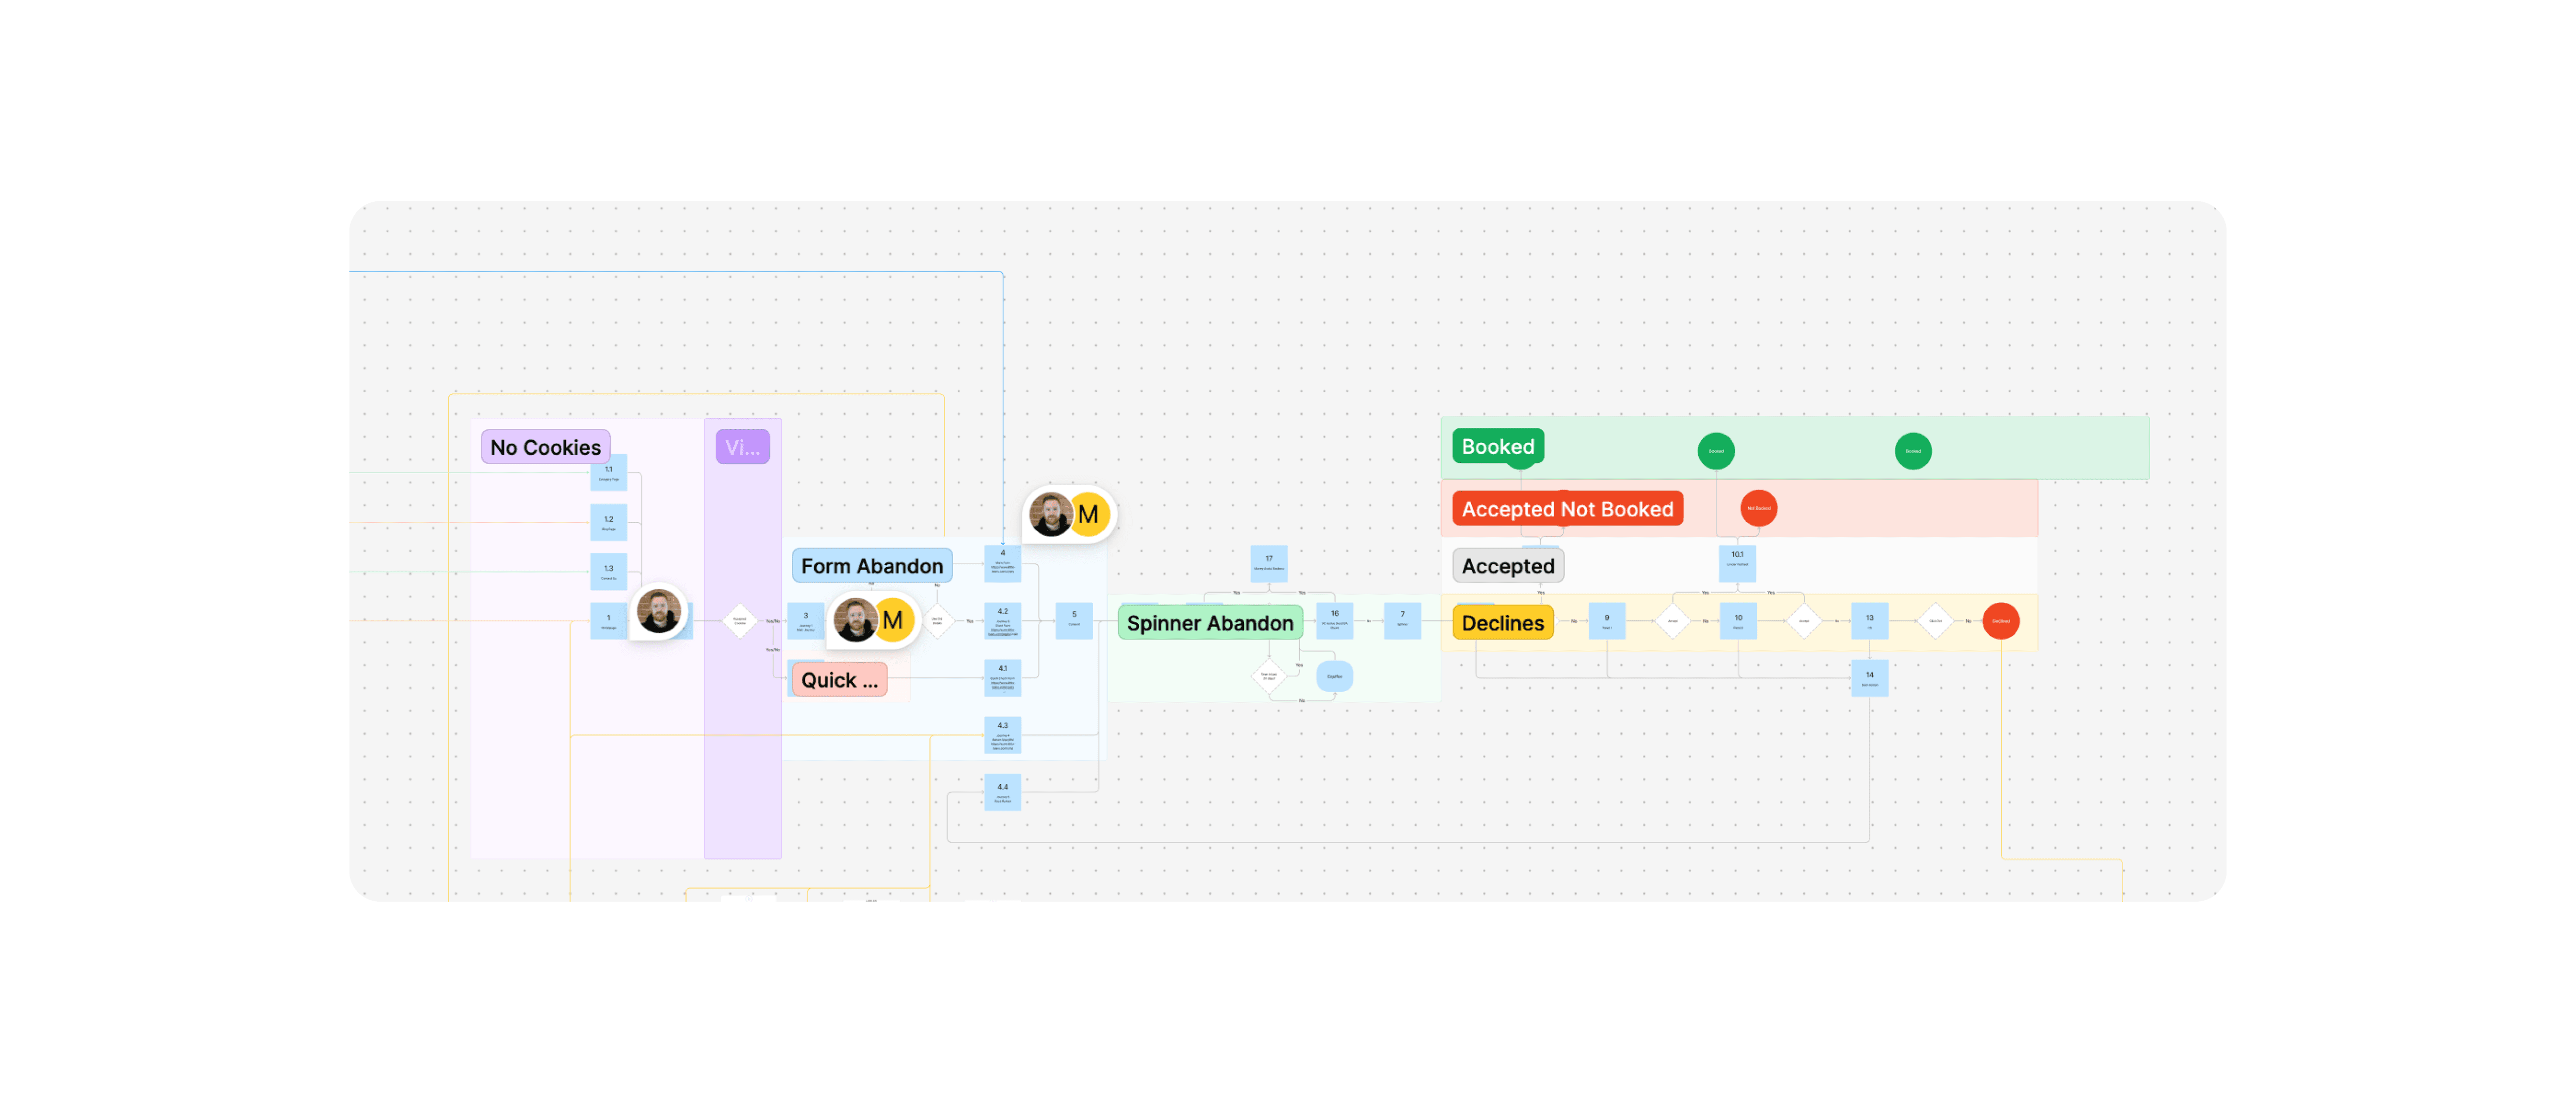Select flowchart node 1.2
2576x1103 pixels.
tap(608, 522)
